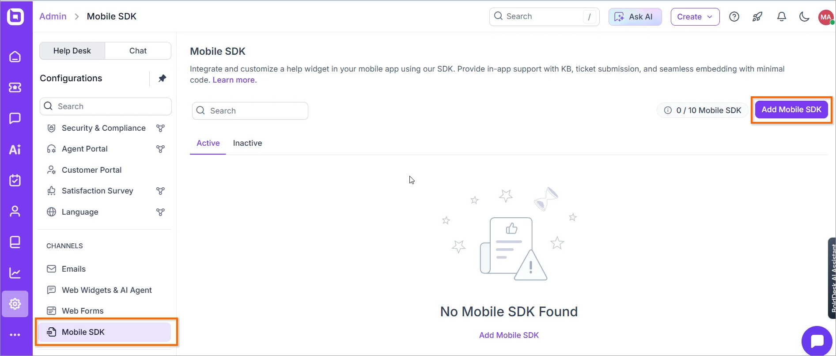Open the Knowledge Base icon in the sidebar
The height and width of the screenshot is (356, 836).
pyautogui.click(x=15, y=242)
